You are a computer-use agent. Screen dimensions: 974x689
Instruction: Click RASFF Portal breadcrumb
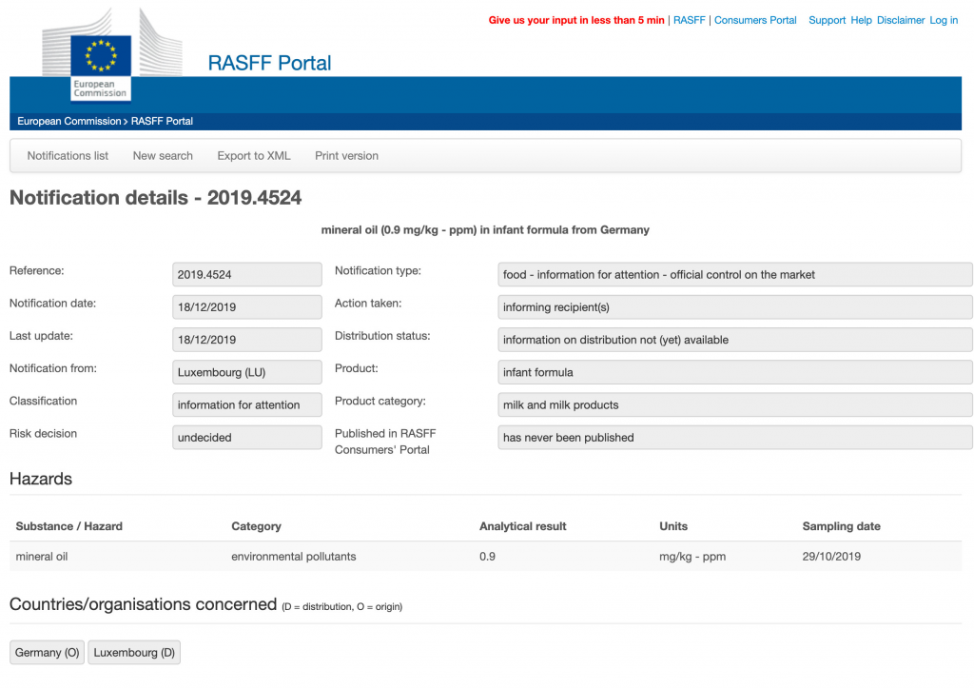click(x=162, y=121)
